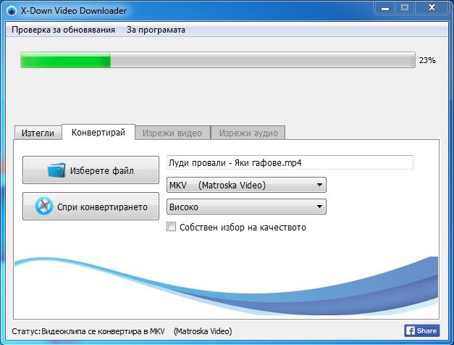The width and height of the screenshot is (454, 345).
Task: Expand the Високо quality dropdown
Action: (246, 207)
